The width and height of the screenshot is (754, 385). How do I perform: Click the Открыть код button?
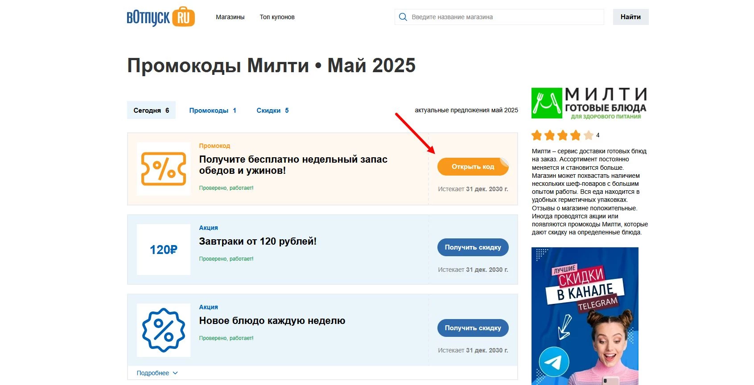pos(473,167)
